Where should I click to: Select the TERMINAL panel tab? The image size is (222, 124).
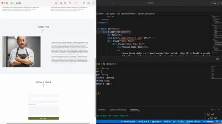(135, 110)
